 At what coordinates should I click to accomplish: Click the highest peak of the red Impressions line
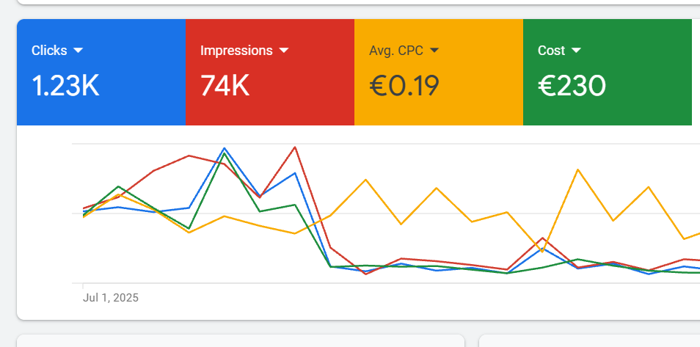[295, 147]
